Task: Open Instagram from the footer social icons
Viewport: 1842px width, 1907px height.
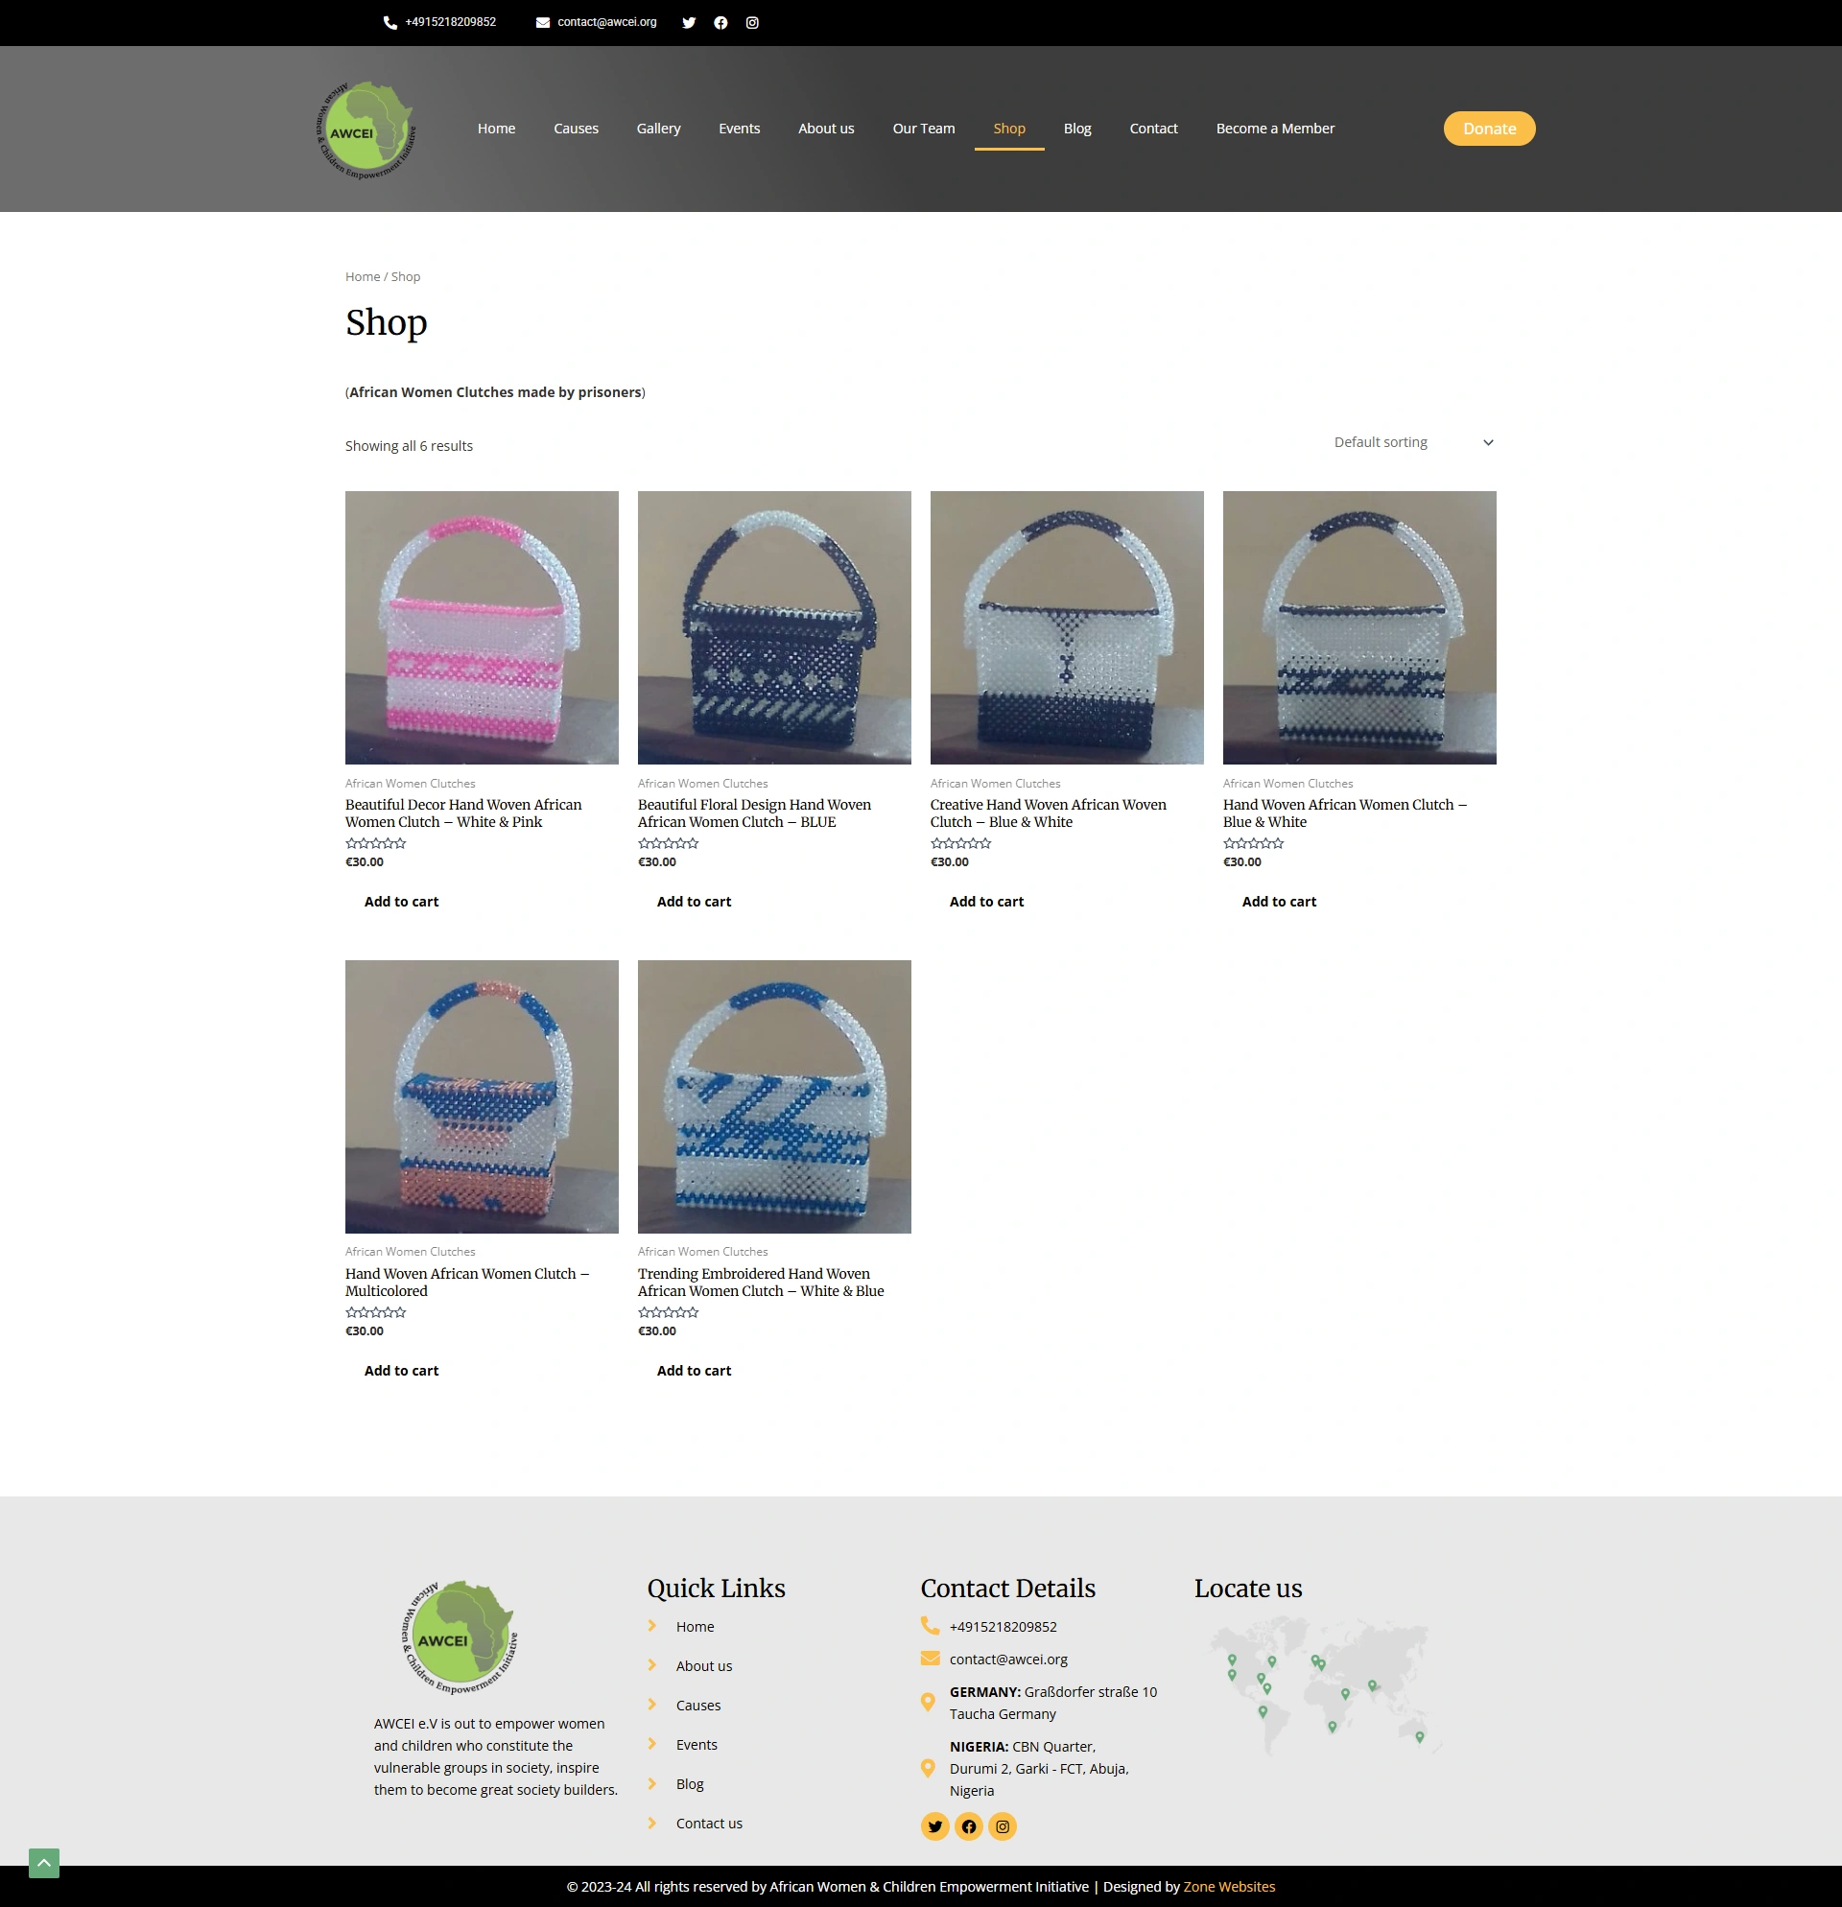Action: click(1002, 1826)
